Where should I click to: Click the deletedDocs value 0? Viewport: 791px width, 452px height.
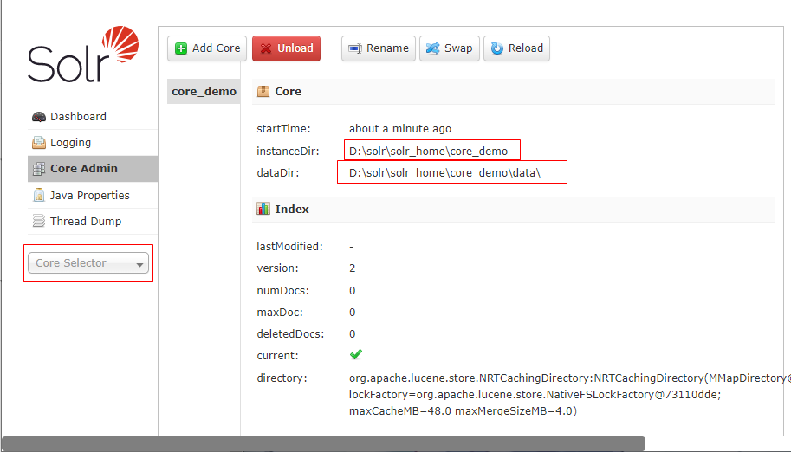coord(352,334)
